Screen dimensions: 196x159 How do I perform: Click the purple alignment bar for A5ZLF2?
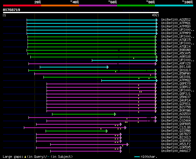(x=89, y=145)
